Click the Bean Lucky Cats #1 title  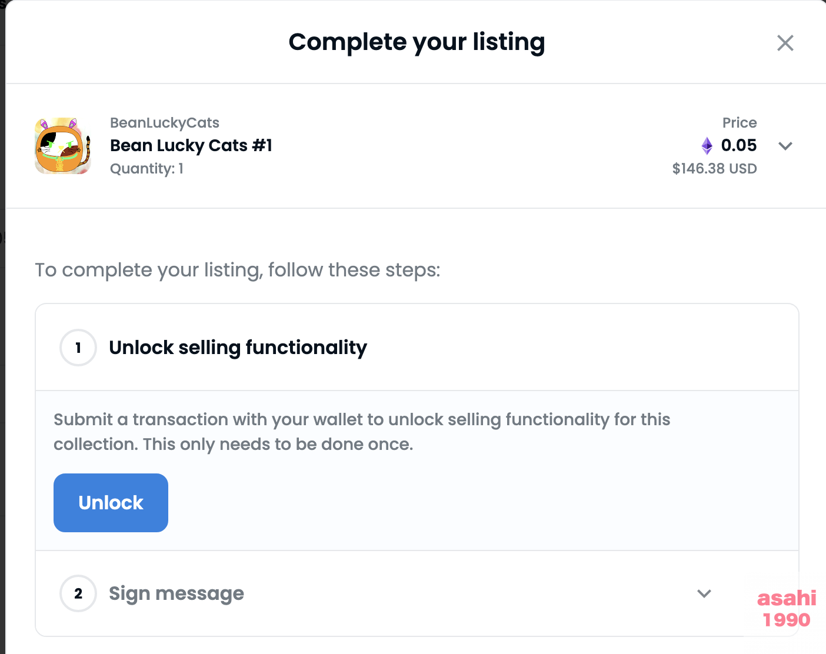191,145
